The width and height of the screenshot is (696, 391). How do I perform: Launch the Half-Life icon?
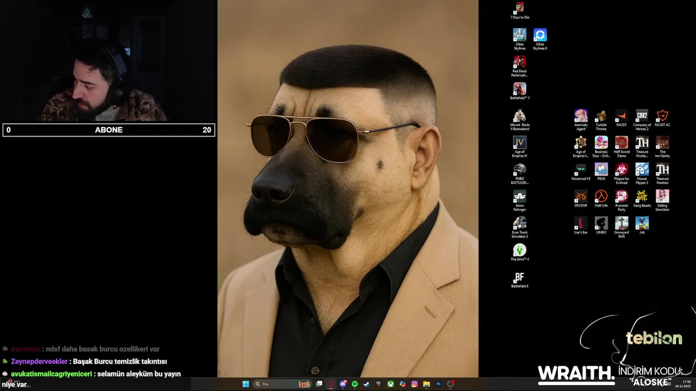coord(601,199)
